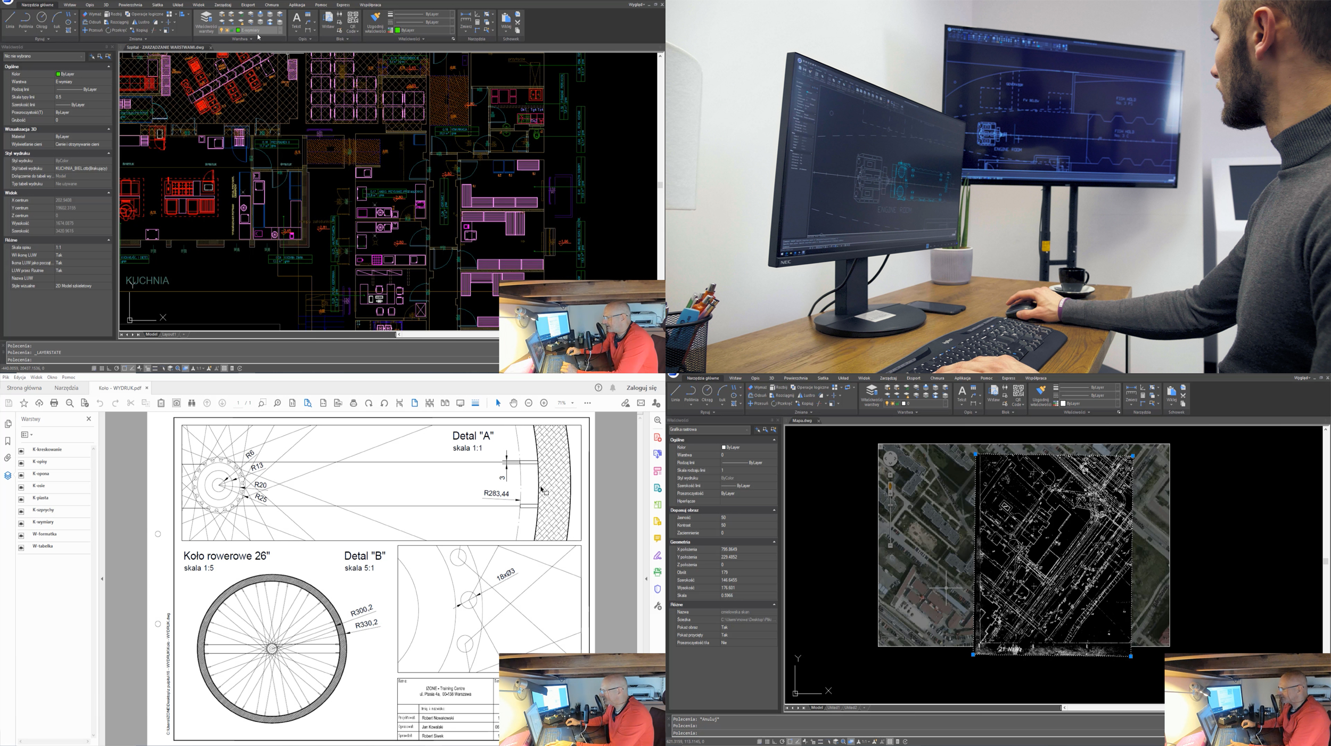Hide the K-kreskowanie layer eye icon

(21, 451)
